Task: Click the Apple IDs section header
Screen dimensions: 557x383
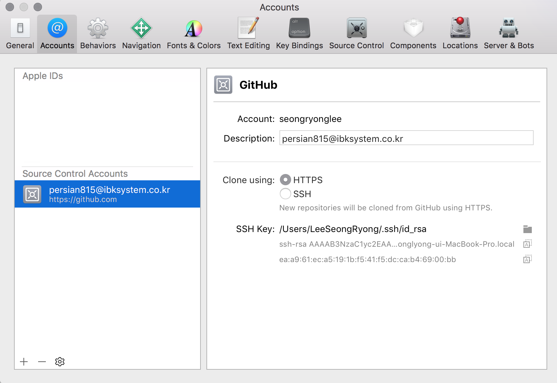Action: pyautogui.click(x=43, y=76)
